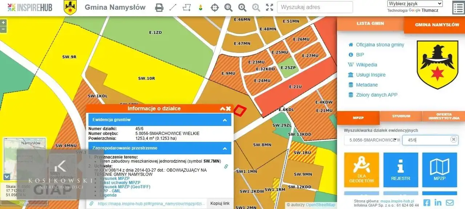
Task: Collapse the Ewidencja gruntów section
Action: tap(225, 120)
